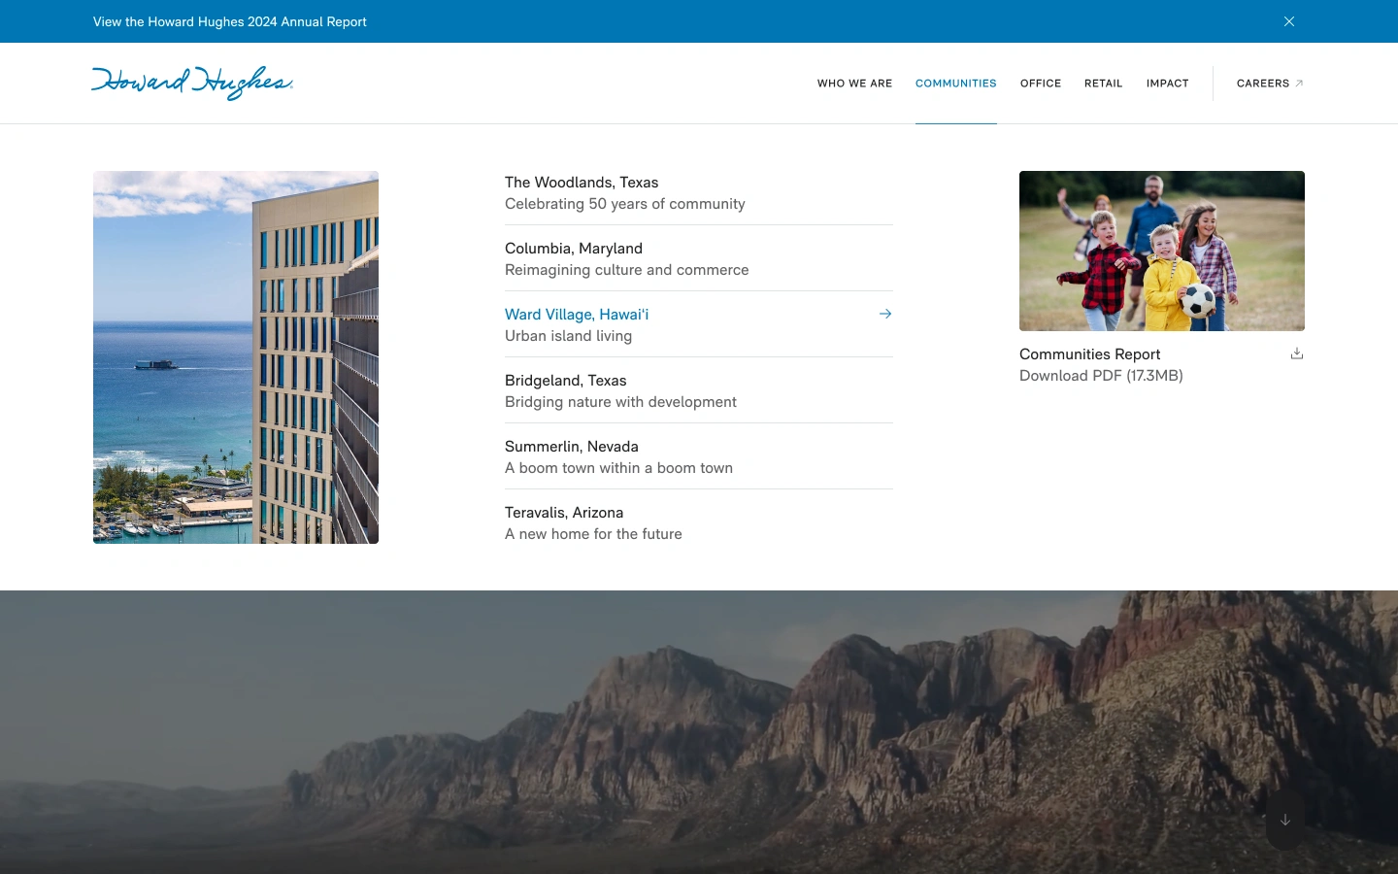1398x874 pixels.
Task: Open The Woodlands, Texas community page
Action: pyautogui.click(x=582, y=183)
